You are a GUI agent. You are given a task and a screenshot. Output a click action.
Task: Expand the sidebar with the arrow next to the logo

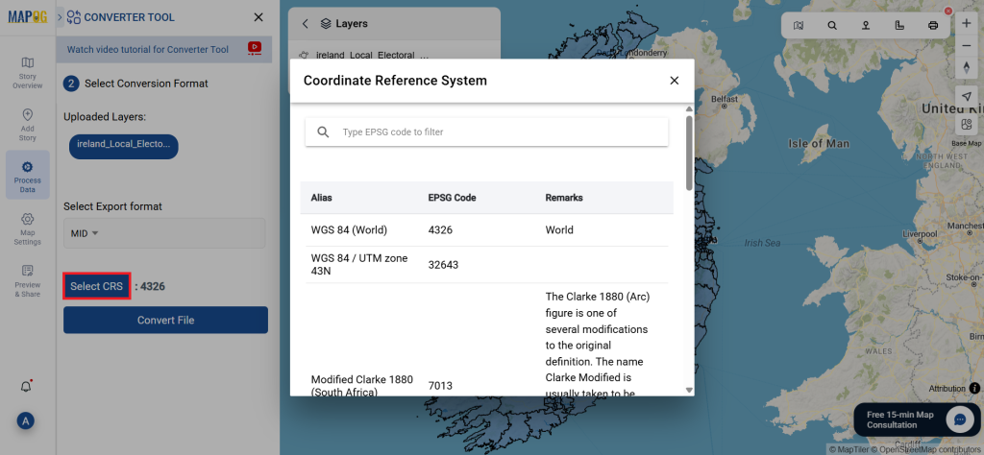[61, 17]
